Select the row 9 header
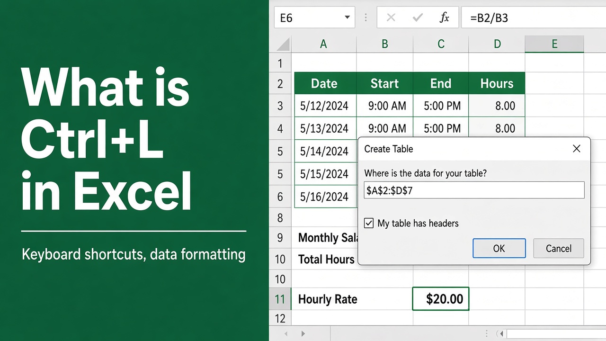This screenshot has height=341, width=606. point(280,237)
